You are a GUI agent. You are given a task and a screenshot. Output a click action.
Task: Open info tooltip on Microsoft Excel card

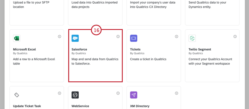(x=59, y=37)
